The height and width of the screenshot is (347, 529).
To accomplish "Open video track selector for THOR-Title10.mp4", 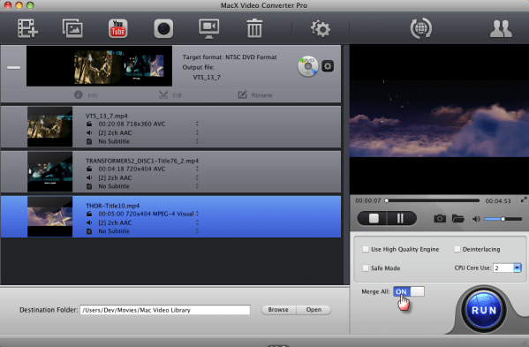I will [197, 214].
